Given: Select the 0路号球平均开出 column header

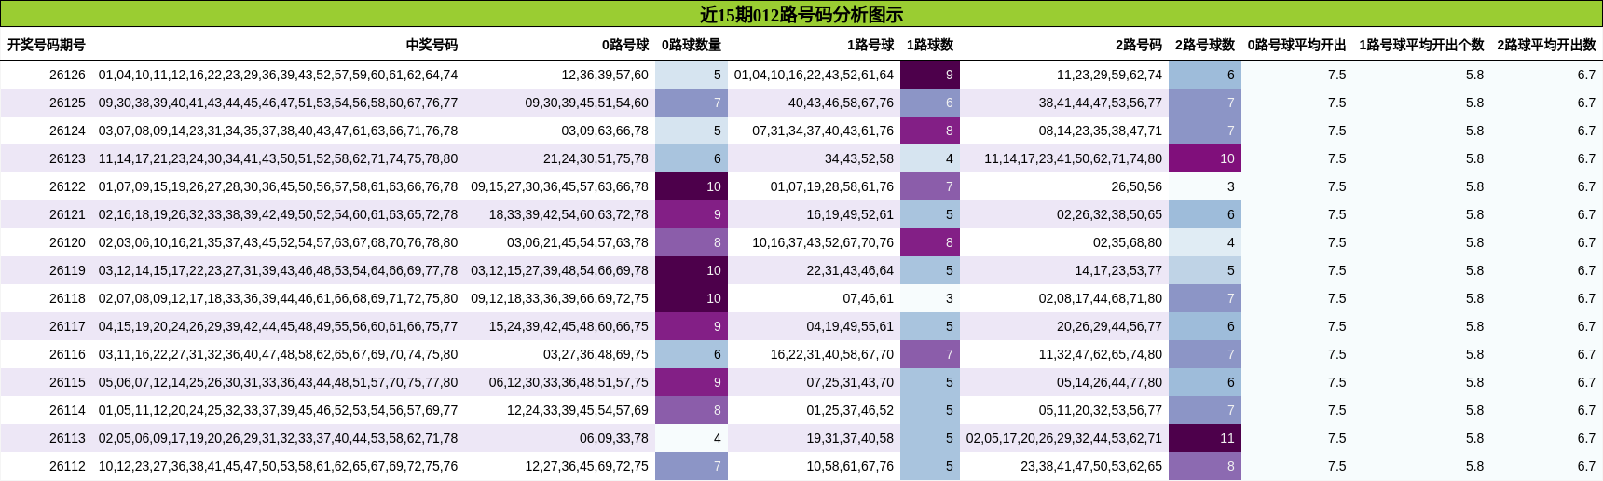Looking at the screenshot, I should pyautogui.click(x=1297, y=45).
